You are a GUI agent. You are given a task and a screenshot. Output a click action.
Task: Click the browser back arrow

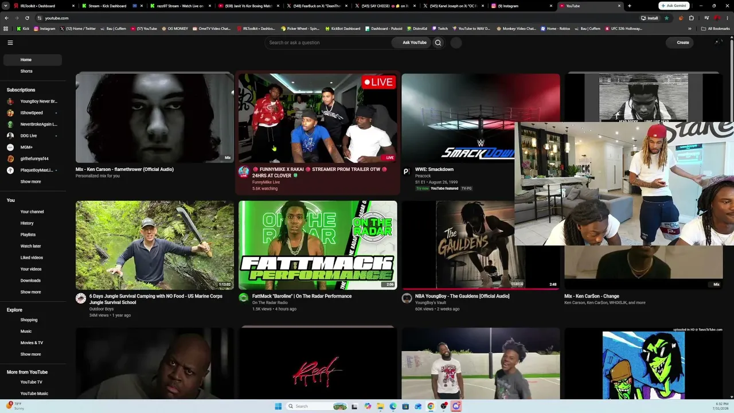(x=6, y=18)
